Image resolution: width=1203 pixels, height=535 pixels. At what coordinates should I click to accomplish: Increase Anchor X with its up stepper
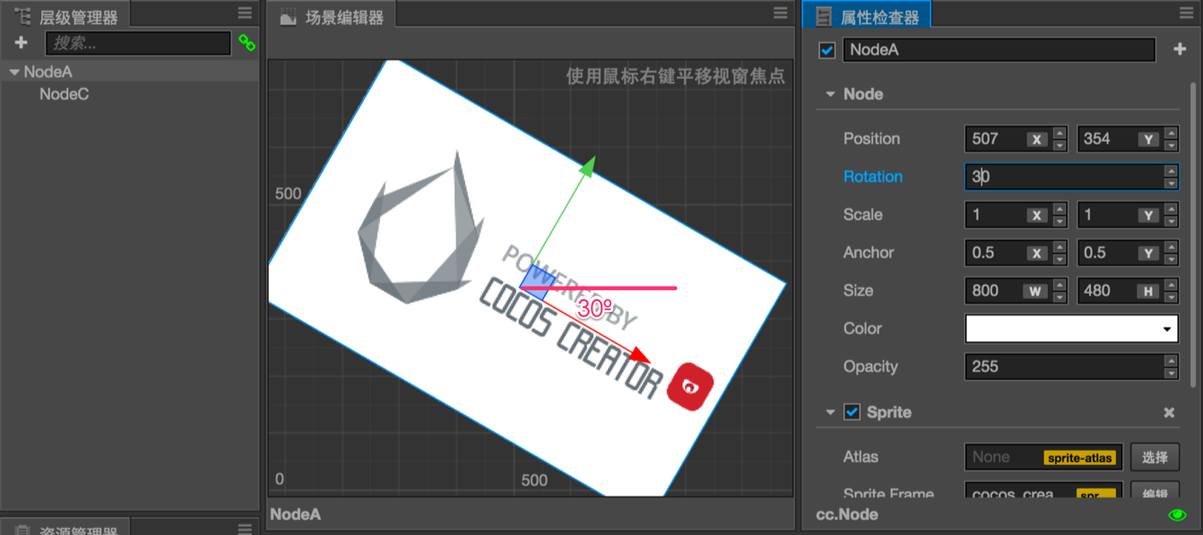1060,247
